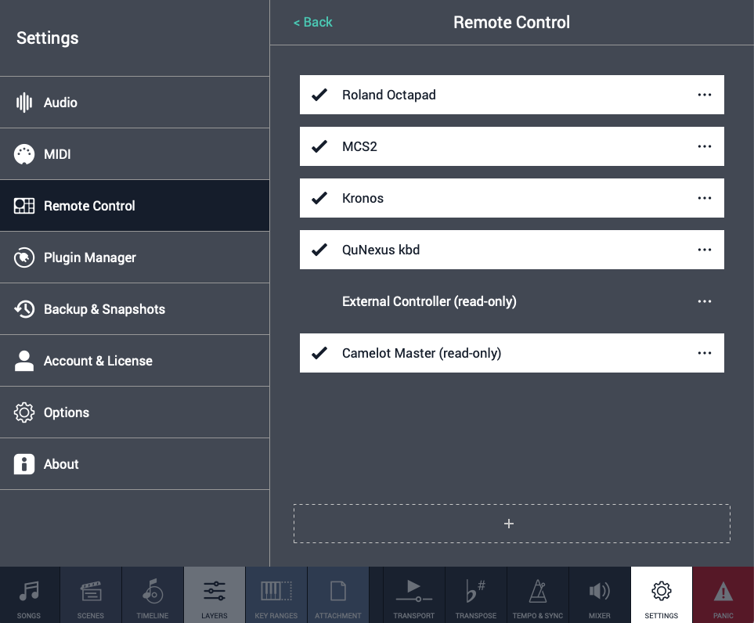Add a new remote control device

coord(510,523)
